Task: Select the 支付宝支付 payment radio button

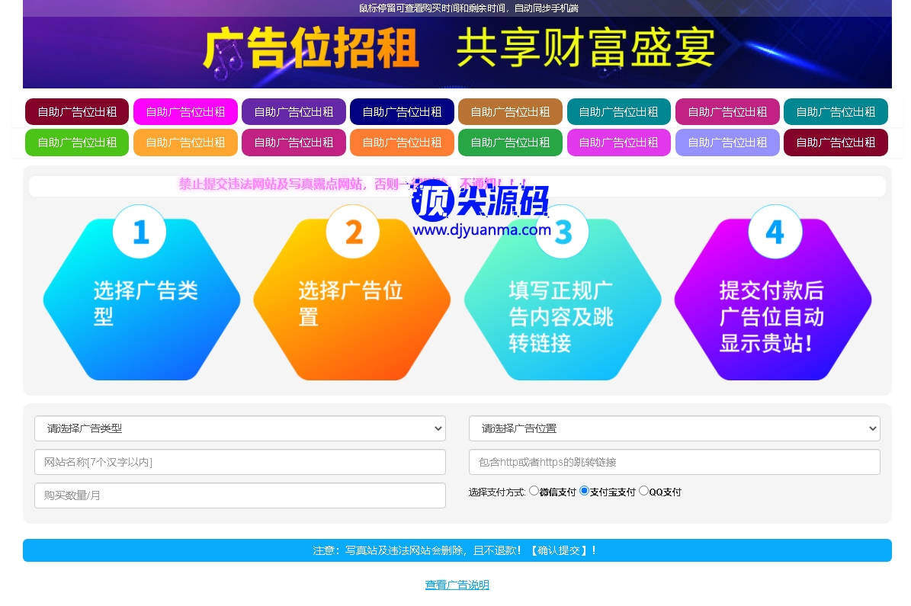Action: point(584,491)
